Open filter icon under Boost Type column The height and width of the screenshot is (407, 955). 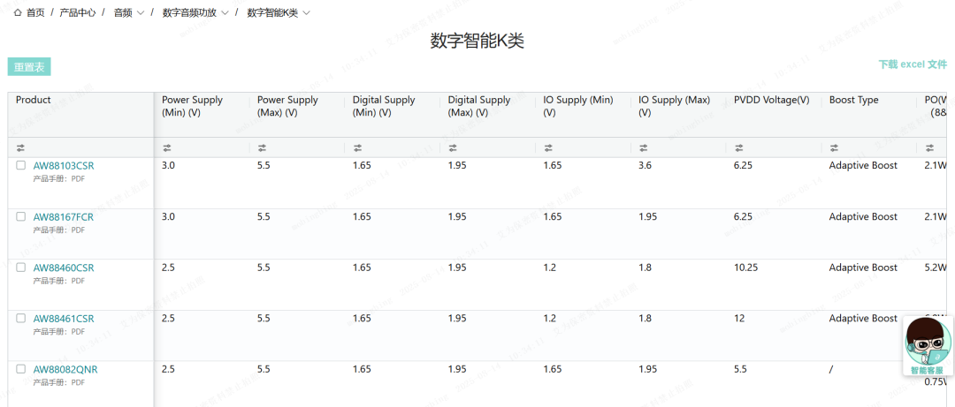tap(834, 148)
